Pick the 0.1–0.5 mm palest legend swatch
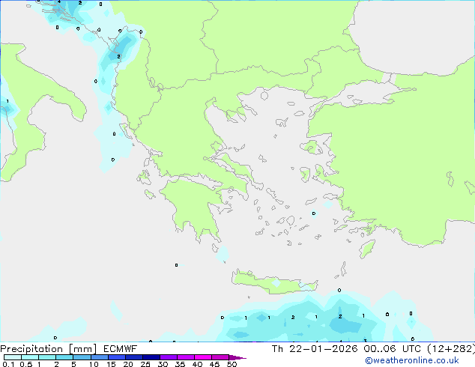This screenshot has height=367, width=475. click(x=13, y=357)
